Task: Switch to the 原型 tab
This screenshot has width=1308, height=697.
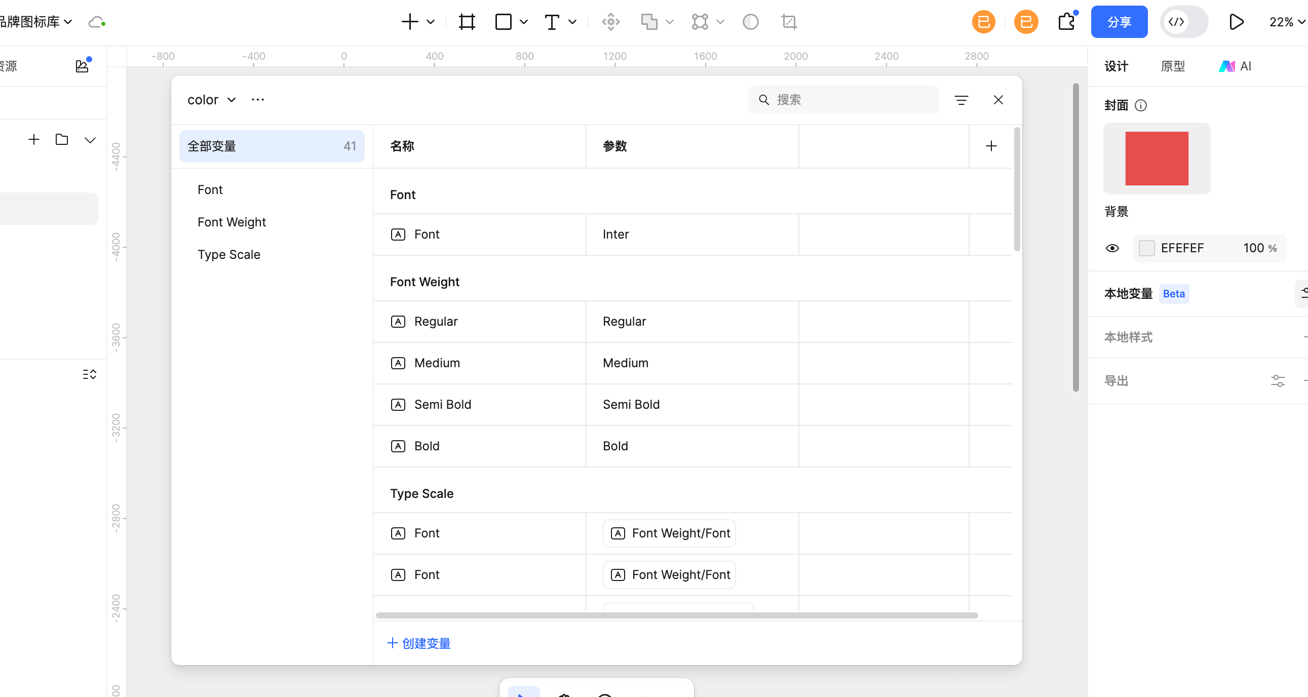Action: click(x=1172, y=66)
